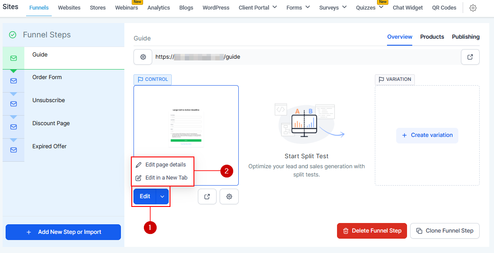Switch to the Products tab

pyautogui.click(x=432, y=37)
